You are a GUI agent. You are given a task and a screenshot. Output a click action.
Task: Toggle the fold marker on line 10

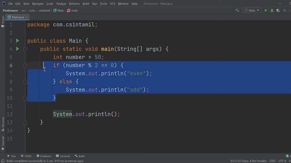[x=25, y=98]
